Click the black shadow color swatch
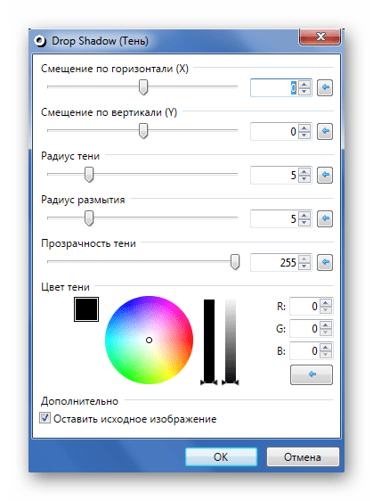Viewport: 373px width, 501px height. pos(86,309)
